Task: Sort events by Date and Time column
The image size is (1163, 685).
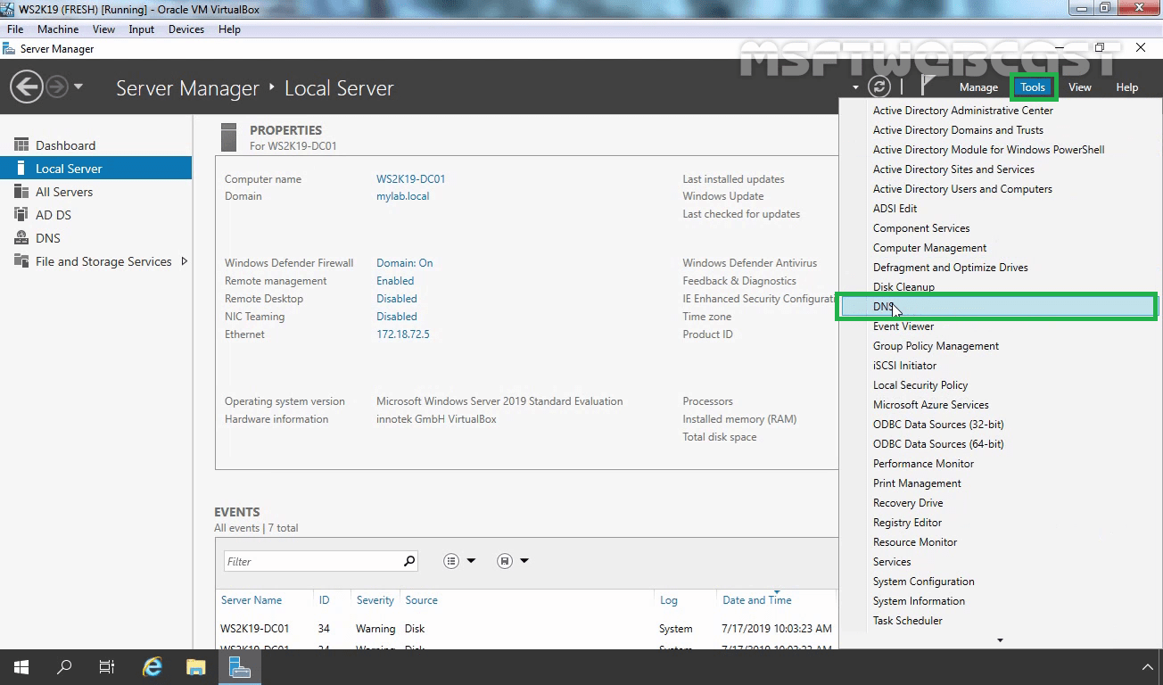Action: click(757, 600)
